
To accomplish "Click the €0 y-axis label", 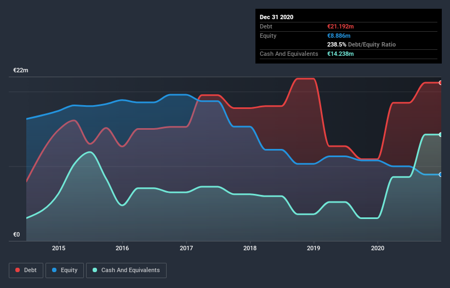I will click(16, 234).
